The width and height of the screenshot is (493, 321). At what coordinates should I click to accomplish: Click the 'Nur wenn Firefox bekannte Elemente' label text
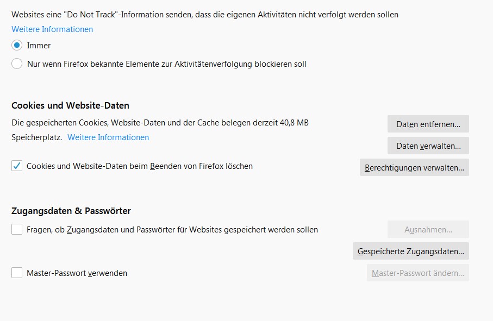(x=167, y=64)
